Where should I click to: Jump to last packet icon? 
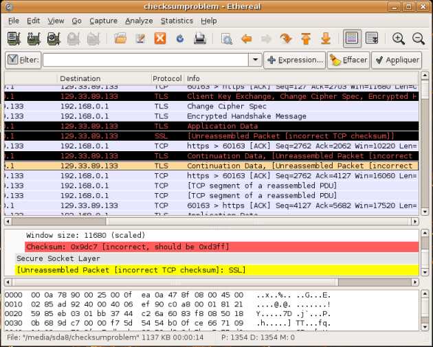[x=326, y=38]
